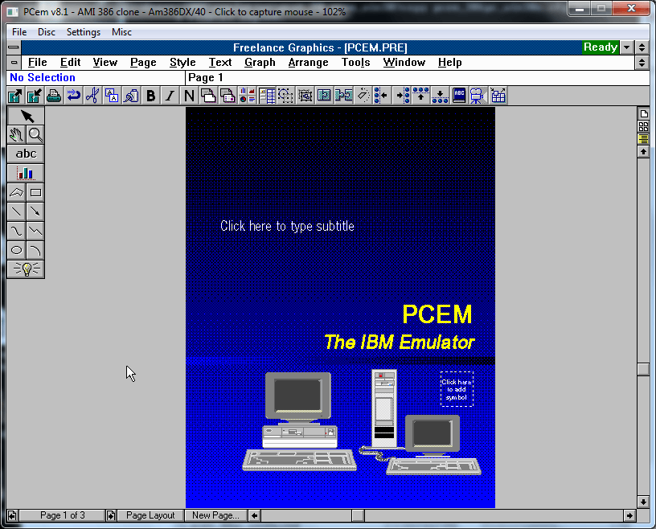Open the Freelance File menu
Screen dimensions: 656x529
(37, 63)
